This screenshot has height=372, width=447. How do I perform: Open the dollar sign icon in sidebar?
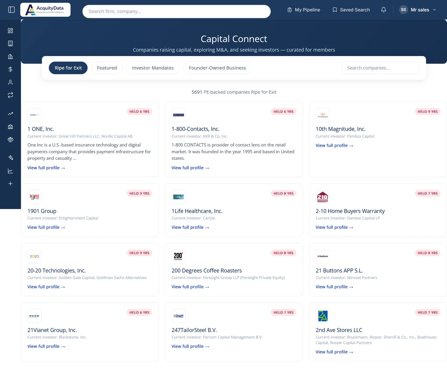[x=10, y=69]
